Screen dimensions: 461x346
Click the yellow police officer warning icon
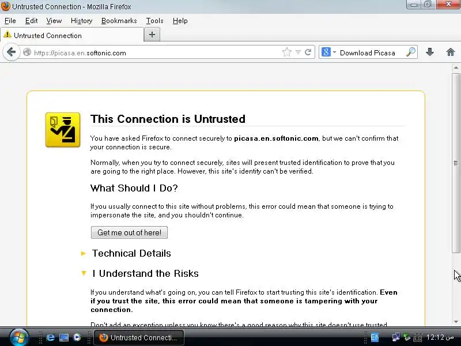pos(63,130)
